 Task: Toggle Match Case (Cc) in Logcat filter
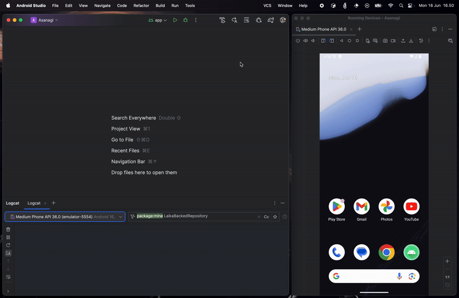(x=266, y=217)
